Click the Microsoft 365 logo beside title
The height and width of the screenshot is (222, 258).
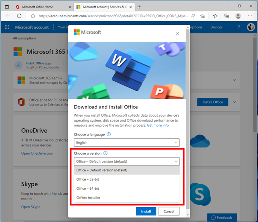coord(18,51)
